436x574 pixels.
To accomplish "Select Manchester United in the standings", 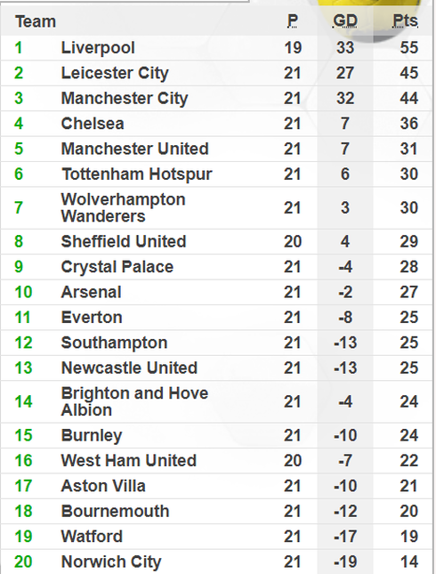I will pos(134,149).
